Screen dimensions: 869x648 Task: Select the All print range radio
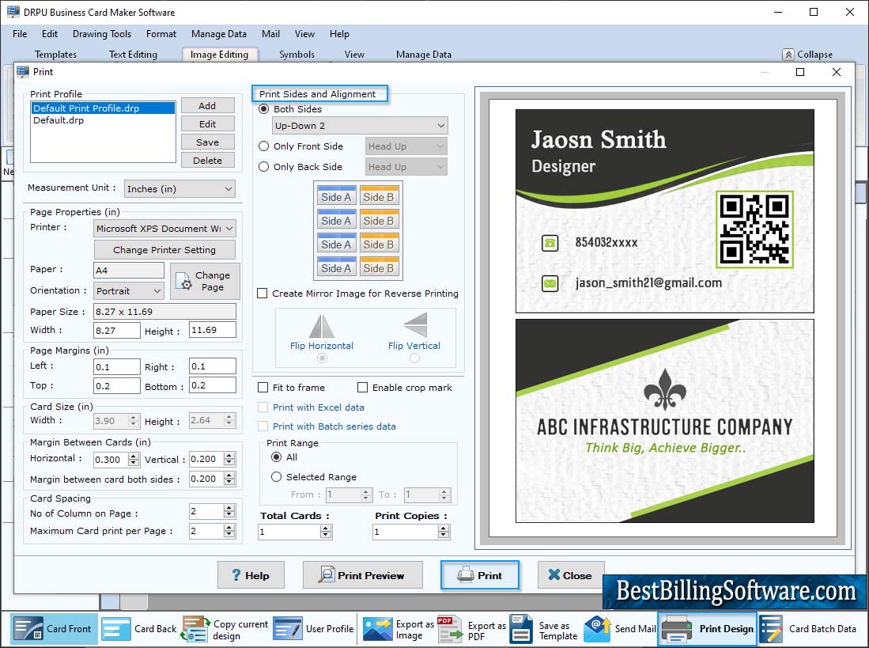click(276, 457)
